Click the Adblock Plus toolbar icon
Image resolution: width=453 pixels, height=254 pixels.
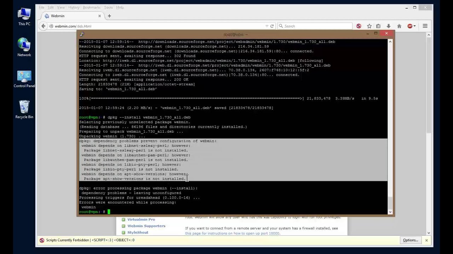pos(410,26)
